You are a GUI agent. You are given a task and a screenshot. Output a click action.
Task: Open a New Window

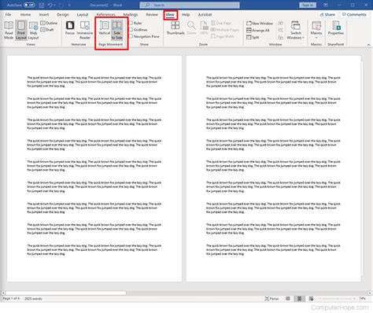point(260,24)
